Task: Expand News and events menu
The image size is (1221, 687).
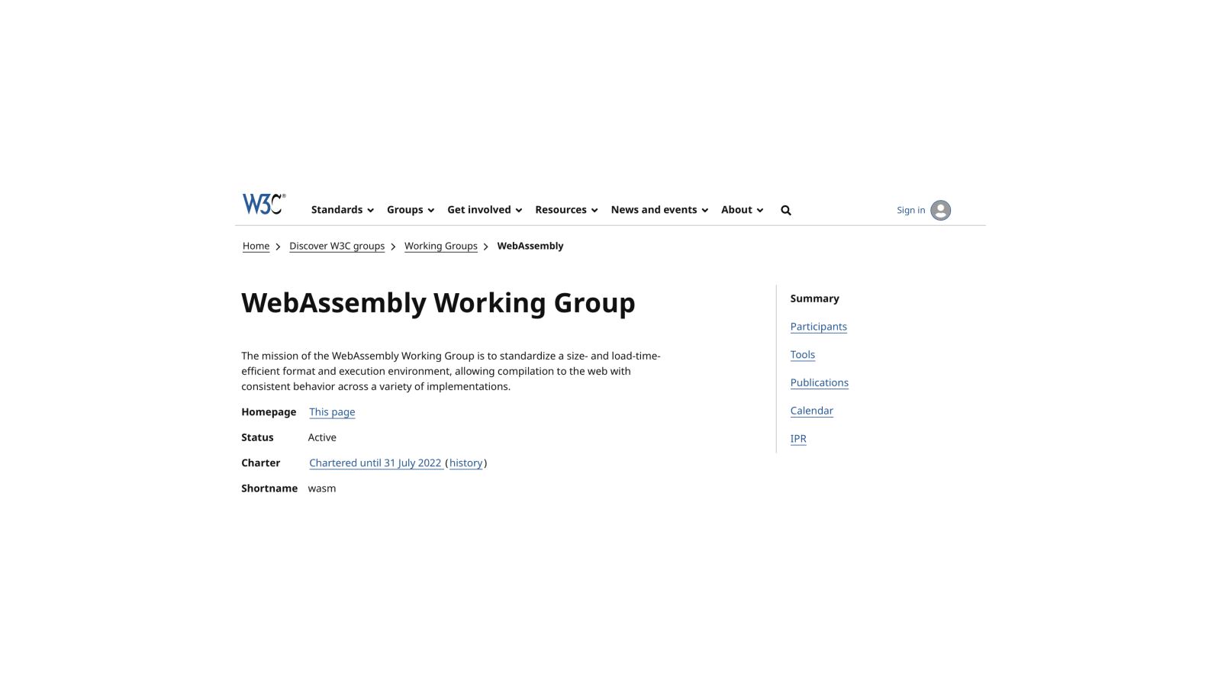Action: click(x=659, y=210)
